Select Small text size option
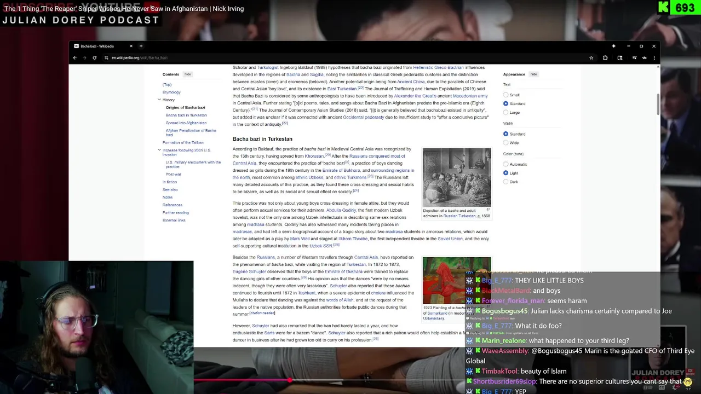This screenshot has height=394, width=701. pyautogui.click(x=506, y=95)
